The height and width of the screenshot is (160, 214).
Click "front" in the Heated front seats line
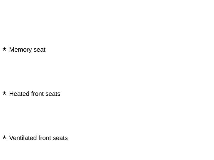[37, 94]
